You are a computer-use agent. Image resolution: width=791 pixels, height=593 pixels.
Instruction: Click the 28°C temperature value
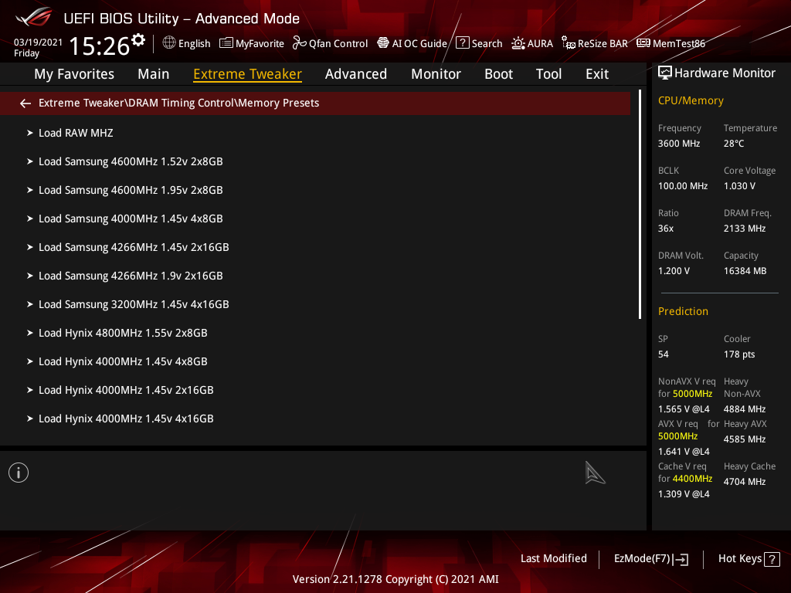pos(734,143)
